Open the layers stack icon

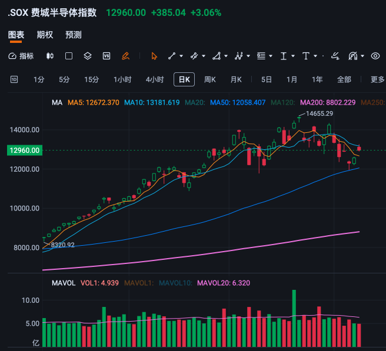pos(88,56)
